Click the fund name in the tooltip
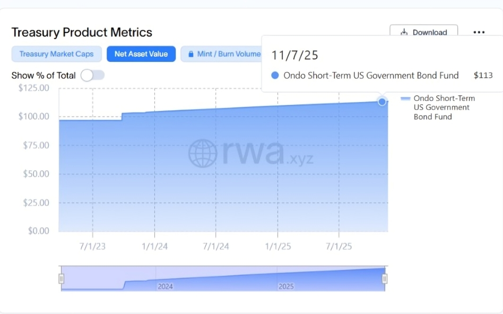The width and height of the screenshot is (503, 314). click(x=371, y=75)
